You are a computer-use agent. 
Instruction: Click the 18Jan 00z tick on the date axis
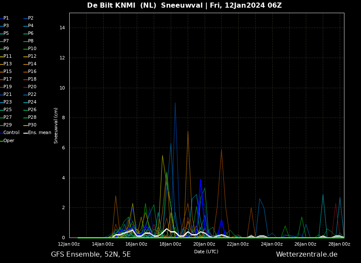pyautogui.click(x=170, y=244)
